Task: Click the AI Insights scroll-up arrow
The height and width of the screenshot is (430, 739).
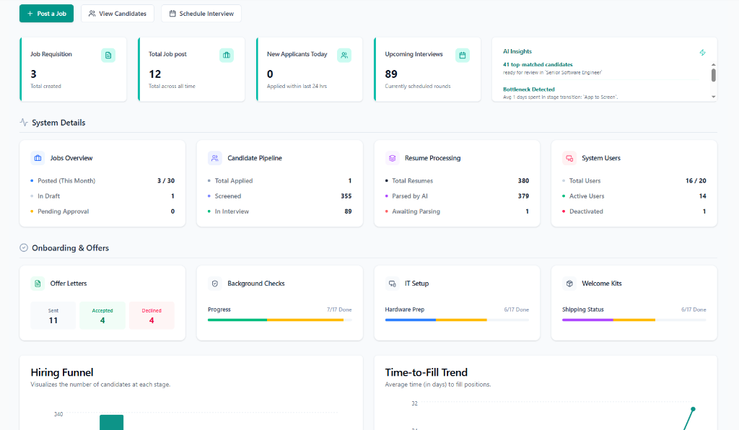Action: click(714, 64)
